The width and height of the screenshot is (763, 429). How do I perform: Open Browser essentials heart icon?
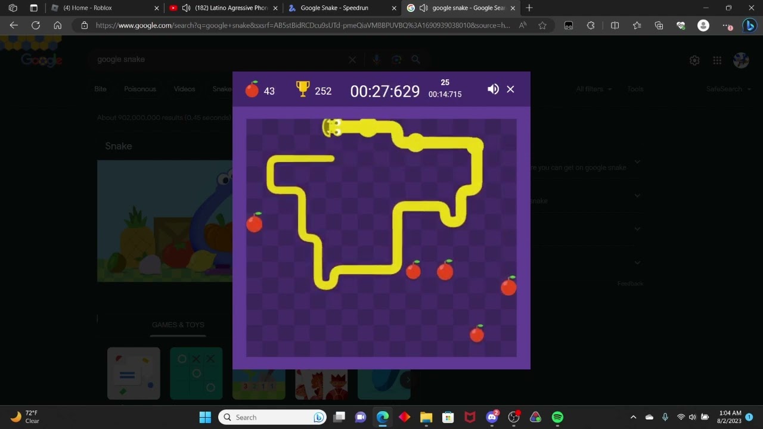(x=681, y=26)
